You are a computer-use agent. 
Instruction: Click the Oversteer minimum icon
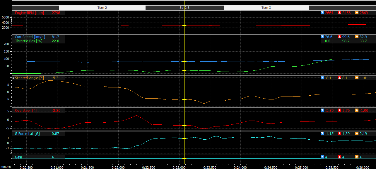pos(322,110)
